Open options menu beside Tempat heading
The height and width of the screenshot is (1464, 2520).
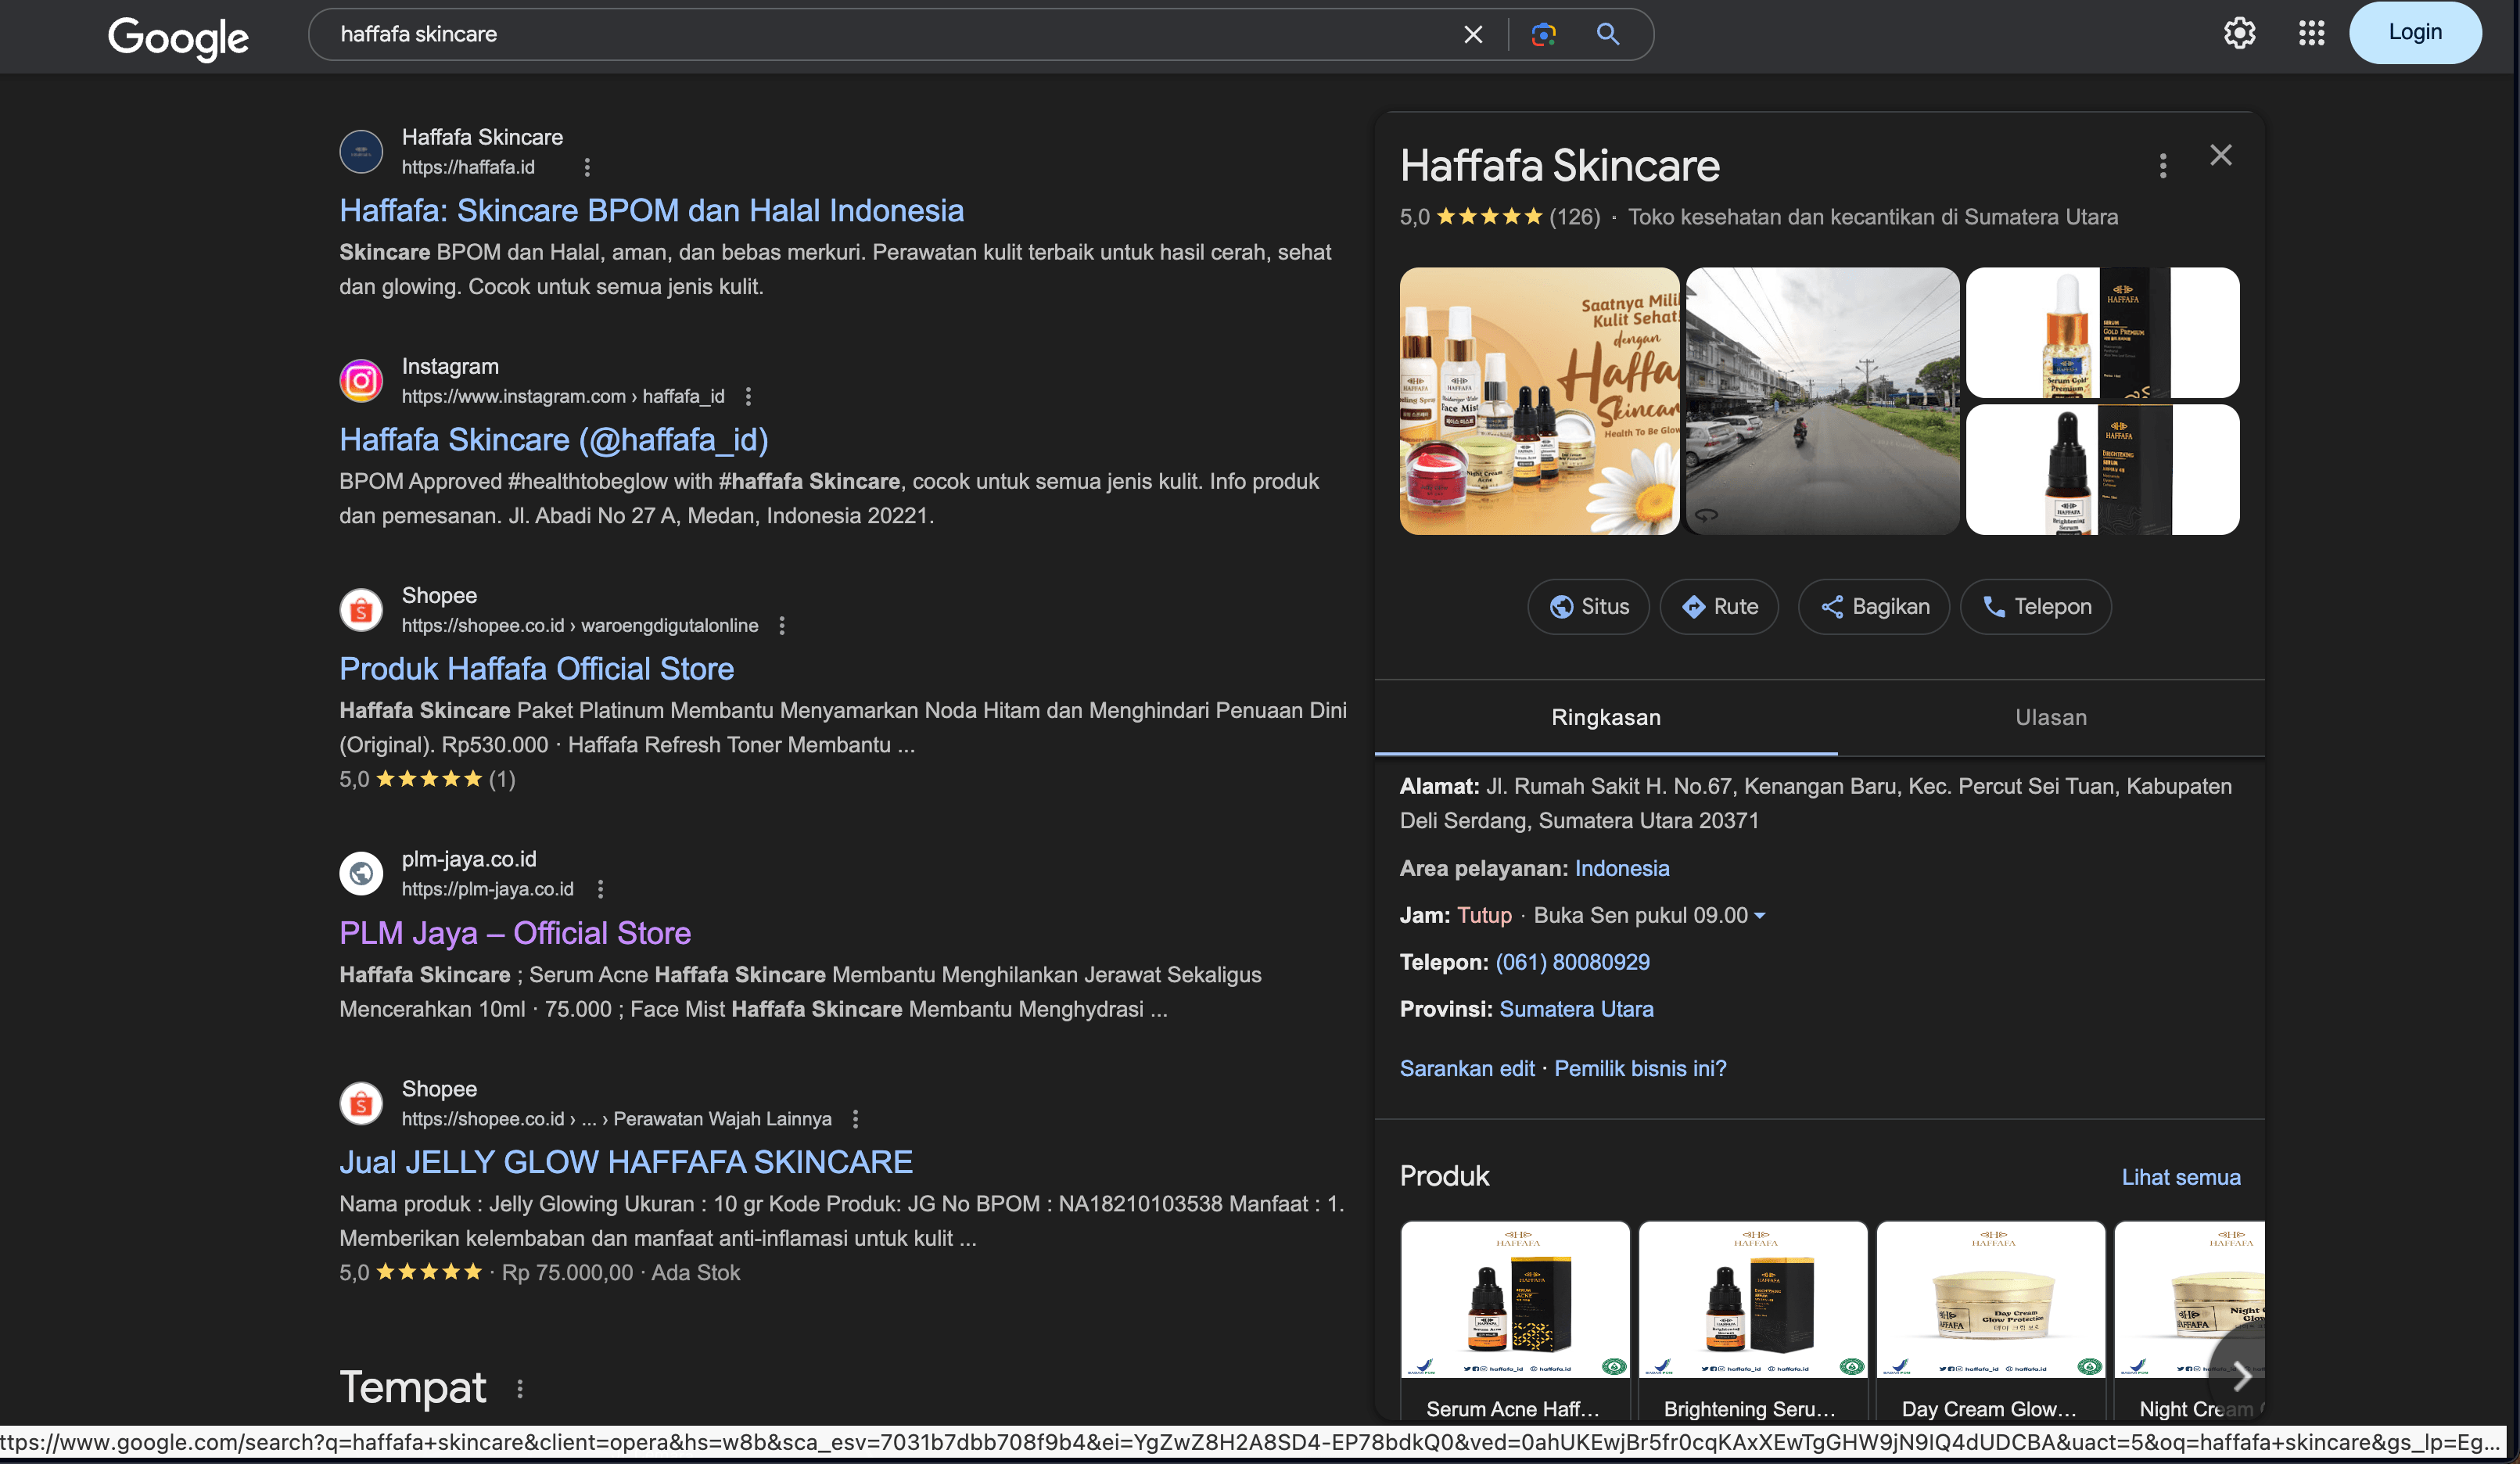(520, 1389)
